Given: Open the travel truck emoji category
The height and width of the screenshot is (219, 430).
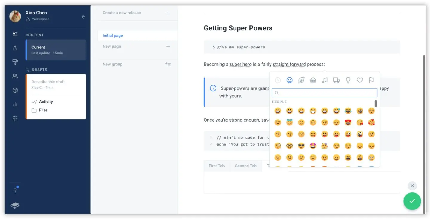Looking at the screenshot, I should point(336,80).
